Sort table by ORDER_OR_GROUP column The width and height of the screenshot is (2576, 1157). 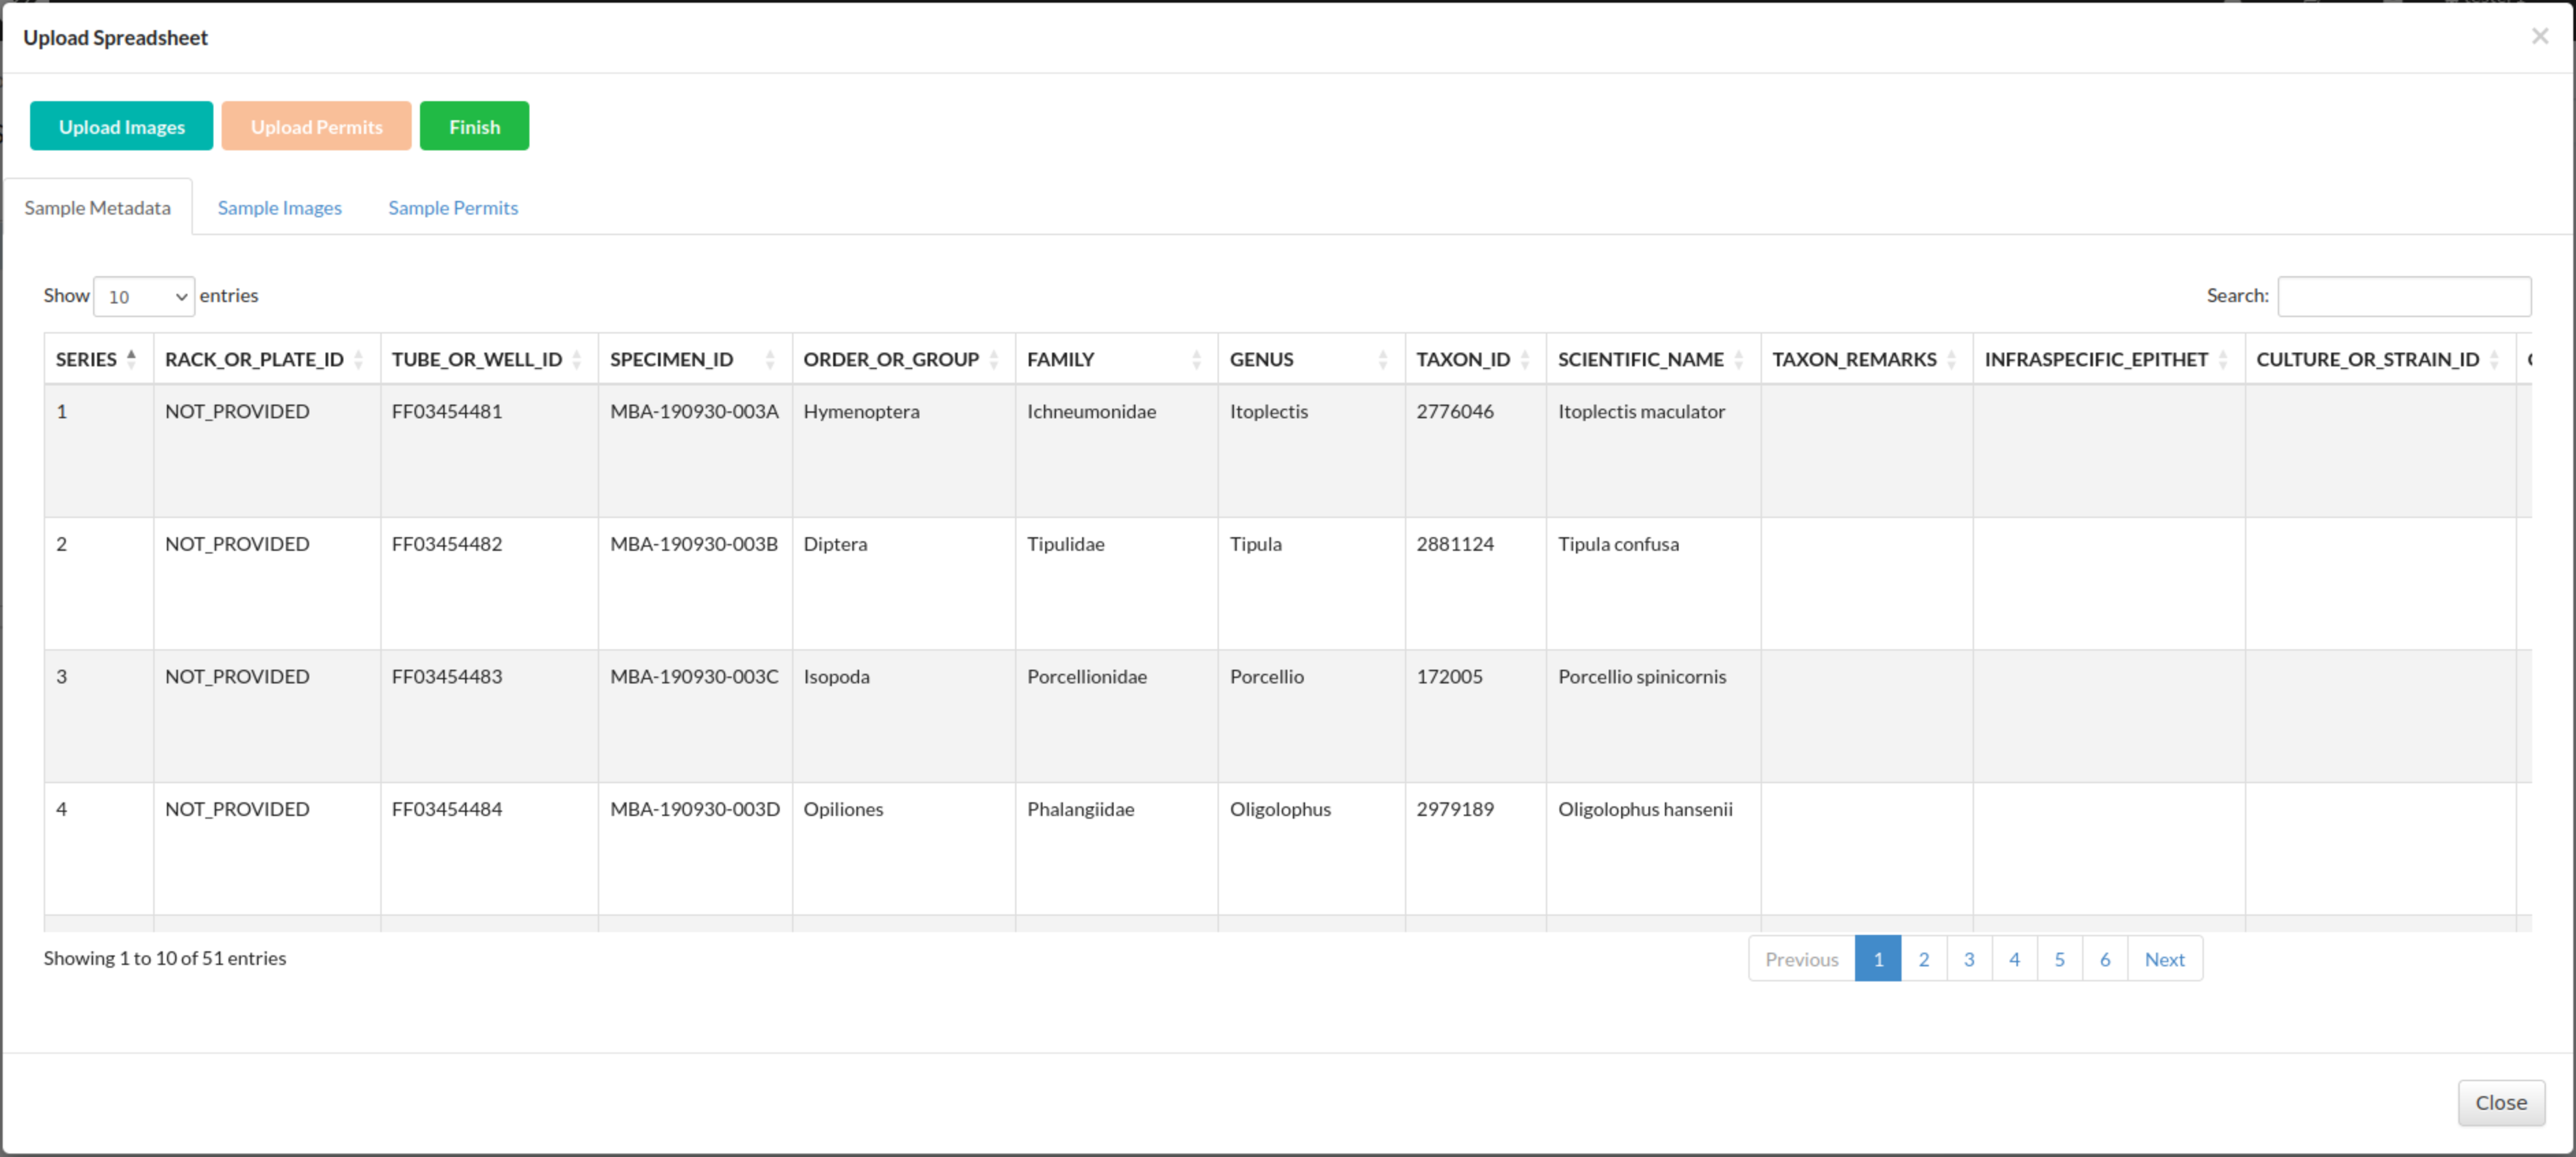(x=903, y=359)
